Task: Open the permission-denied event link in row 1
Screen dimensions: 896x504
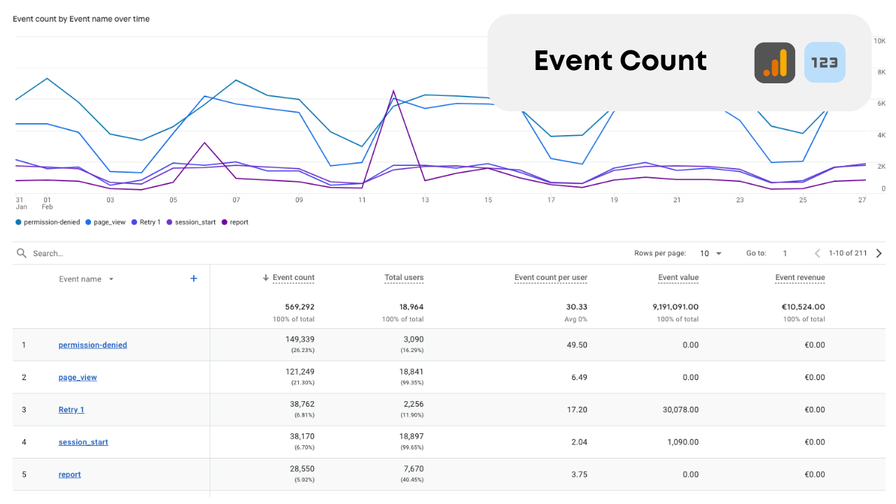Action: pos(92,344)
